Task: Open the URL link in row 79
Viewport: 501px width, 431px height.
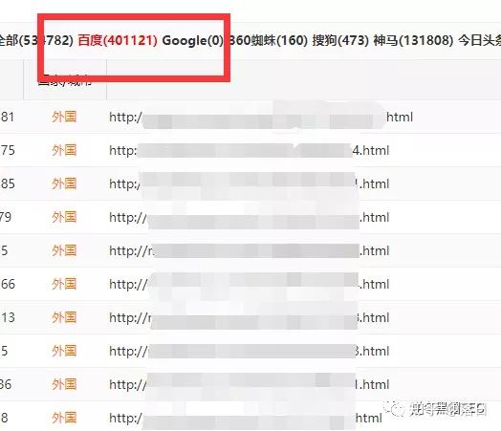Action: pyautogui.click(x=250, y=218)
